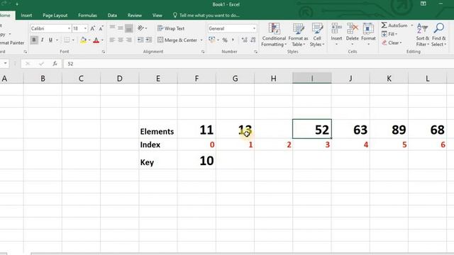Toggle Wrap Text

(171, 28)
